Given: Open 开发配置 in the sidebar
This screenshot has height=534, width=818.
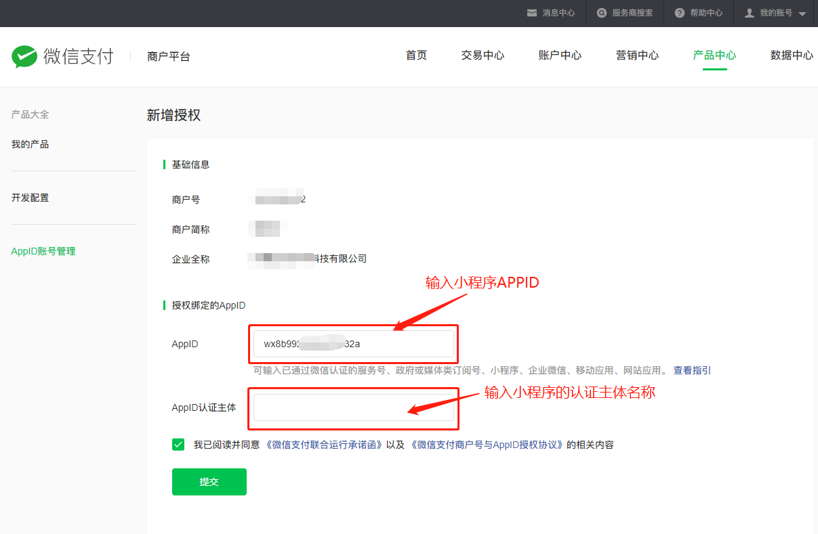Looking at the screenshot, I should 30,197.
